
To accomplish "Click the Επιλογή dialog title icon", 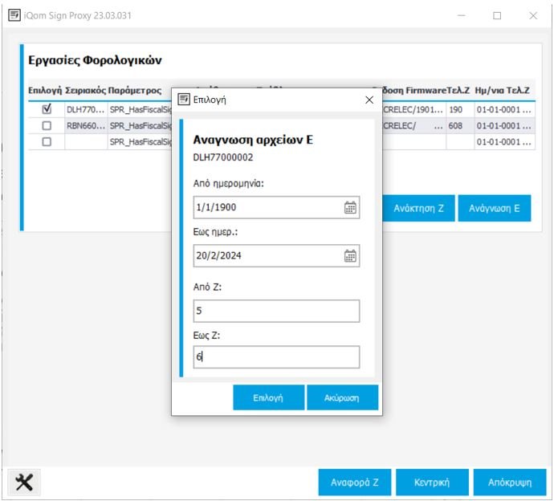I will pyautogui.click(x=184, y=100).
